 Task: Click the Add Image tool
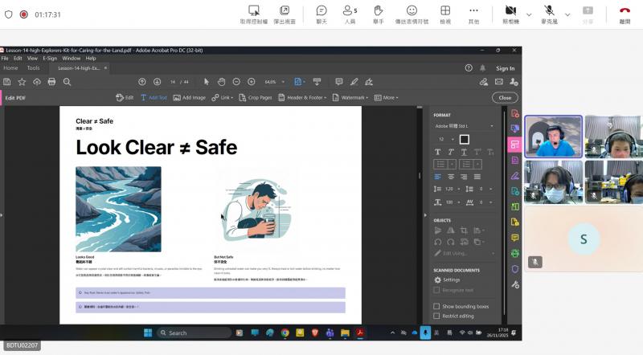tap(189, 97)
